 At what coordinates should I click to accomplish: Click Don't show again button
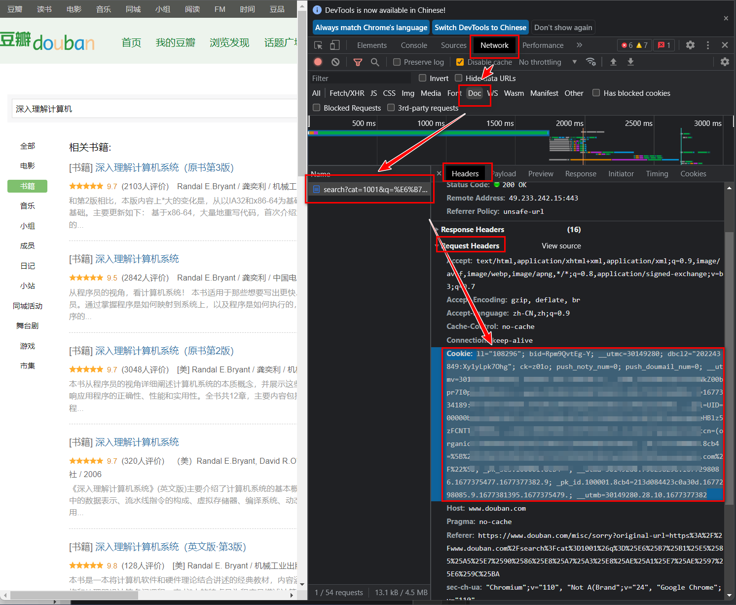point(563,27)
